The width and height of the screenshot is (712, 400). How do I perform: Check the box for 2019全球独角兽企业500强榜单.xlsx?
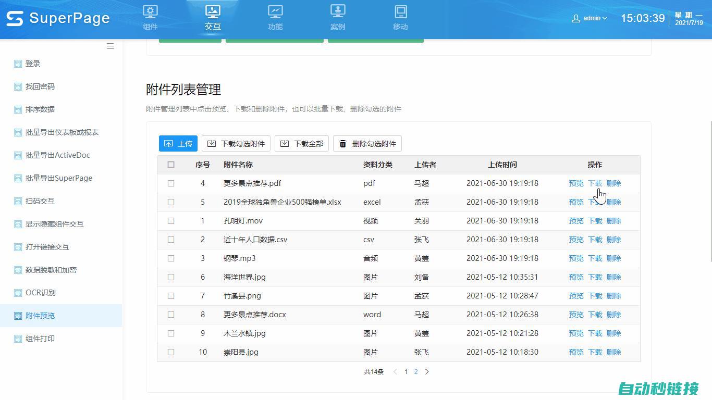tap(171, 202)
